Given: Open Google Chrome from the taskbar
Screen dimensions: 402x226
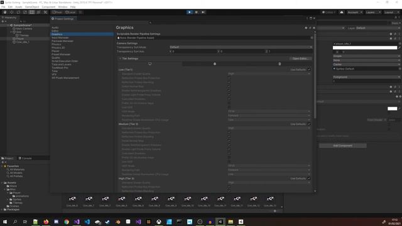Looking at the screenshot, I should click(67, 222).
